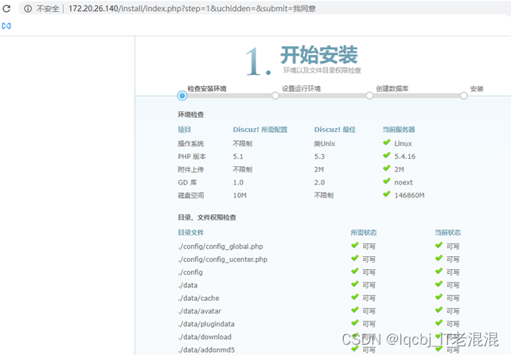Viewport: 511px width, 355px height.
Task: Click the 操作系统 row label
Action: 191,143
